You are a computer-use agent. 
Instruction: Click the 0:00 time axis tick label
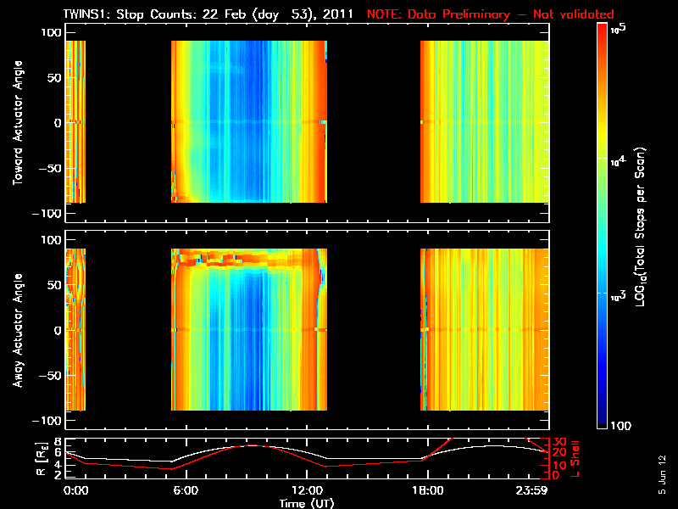[x=75, y=491]
